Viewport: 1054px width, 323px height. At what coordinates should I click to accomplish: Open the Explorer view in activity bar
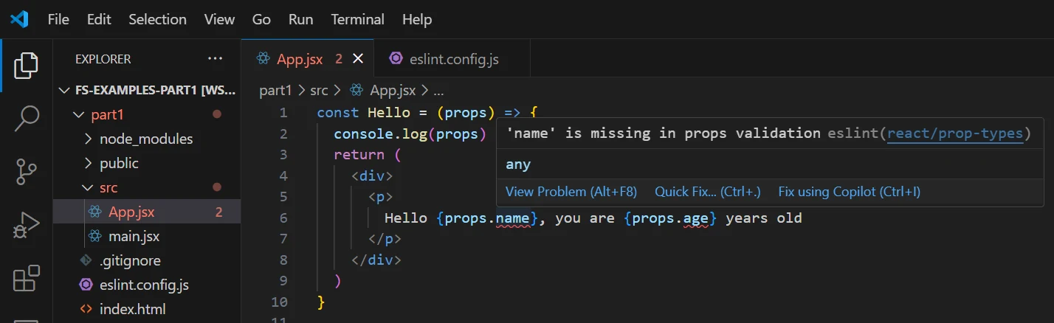tap(27, 66)
